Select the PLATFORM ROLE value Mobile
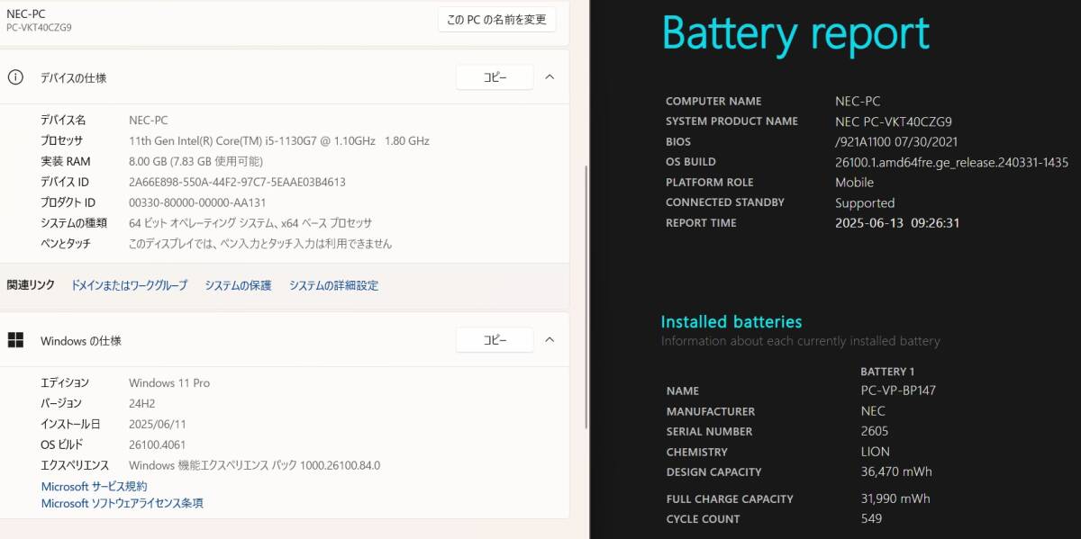1081x539 pixels. (x=854, y=182)
